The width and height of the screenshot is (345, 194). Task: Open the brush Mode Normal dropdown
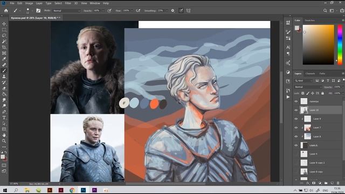click(66, 11)
